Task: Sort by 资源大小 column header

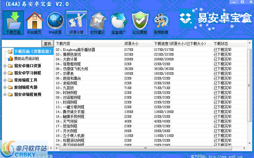Action: point(138,44)
